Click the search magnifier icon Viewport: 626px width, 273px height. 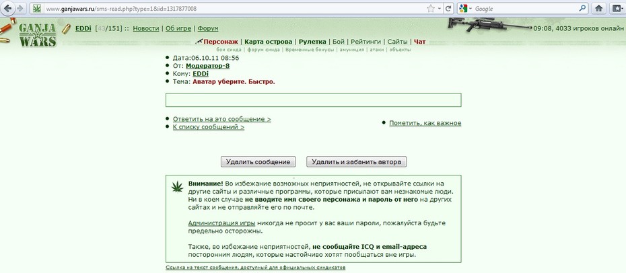[x=582, y=8]
